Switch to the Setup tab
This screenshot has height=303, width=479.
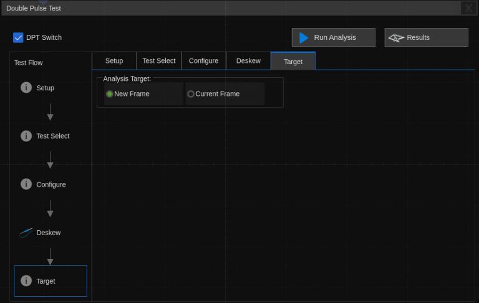114,61
